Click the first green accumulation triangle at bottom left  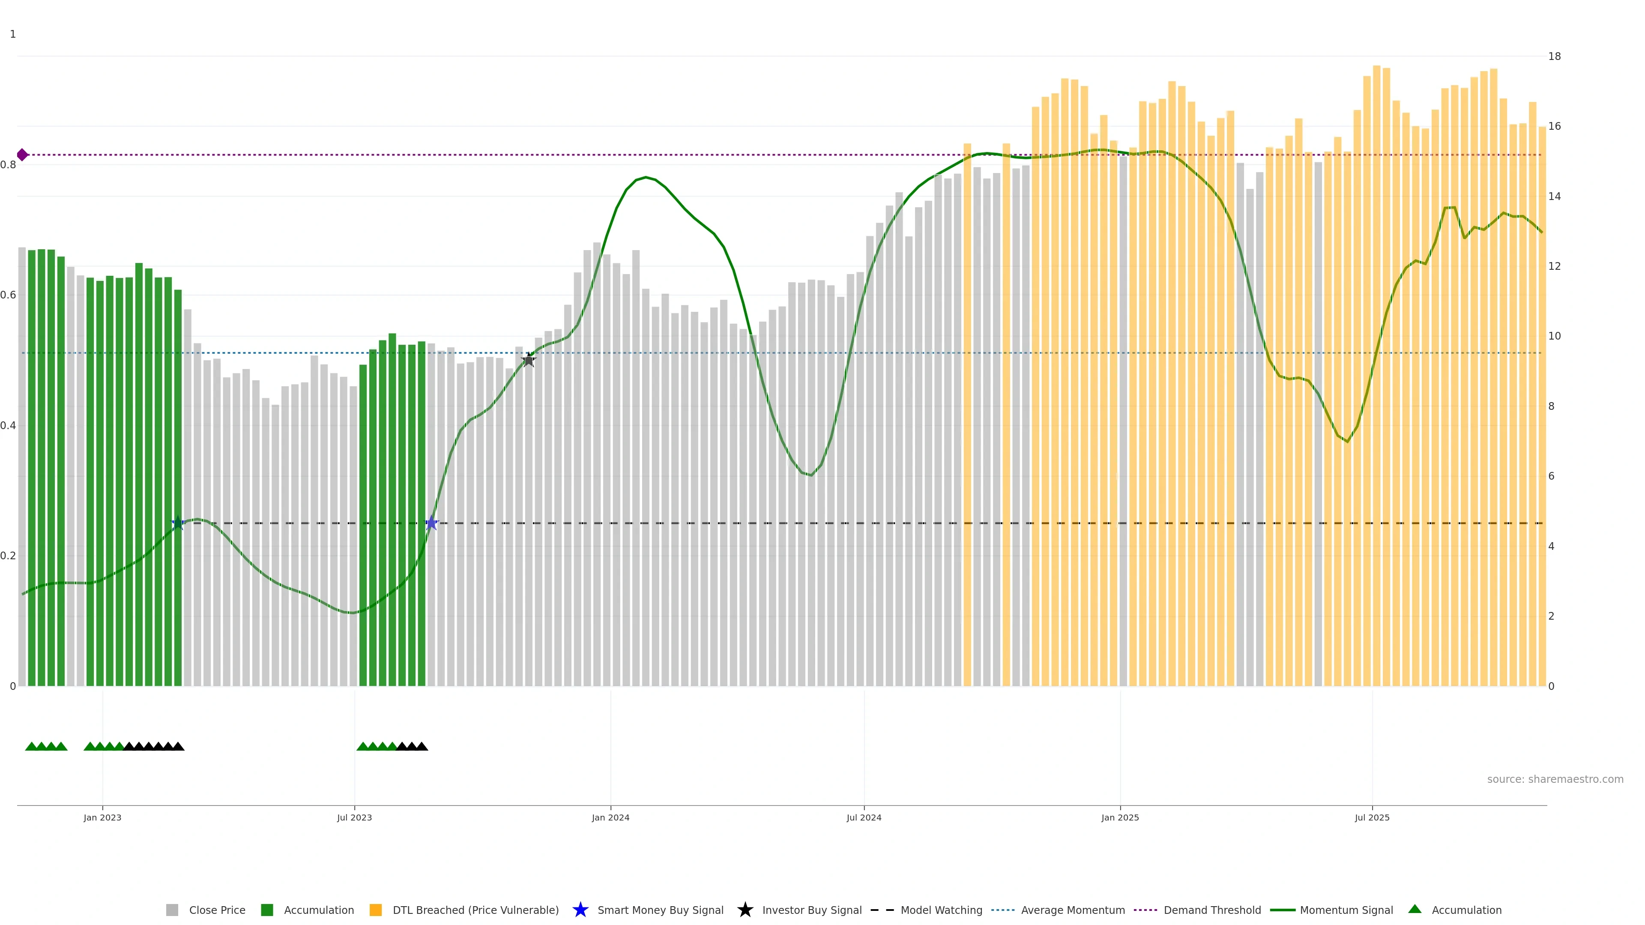[x=31, y=746]
